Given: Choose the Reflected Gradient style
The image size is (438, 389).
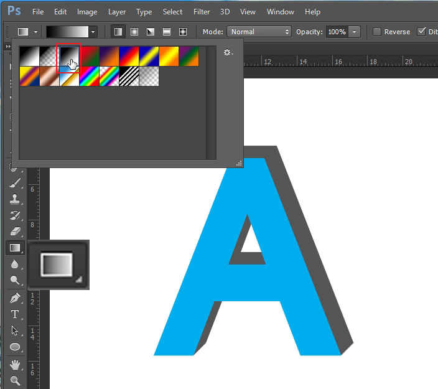Looking at the screenshot, I should tap(167, 32).
